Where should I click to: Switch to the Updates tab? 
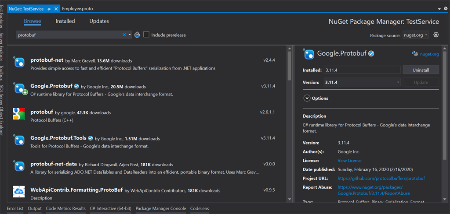click(99, 21)
